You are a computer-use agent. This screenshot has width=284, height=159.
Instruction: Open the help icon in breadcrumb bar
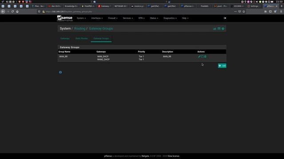coord(223,29)
